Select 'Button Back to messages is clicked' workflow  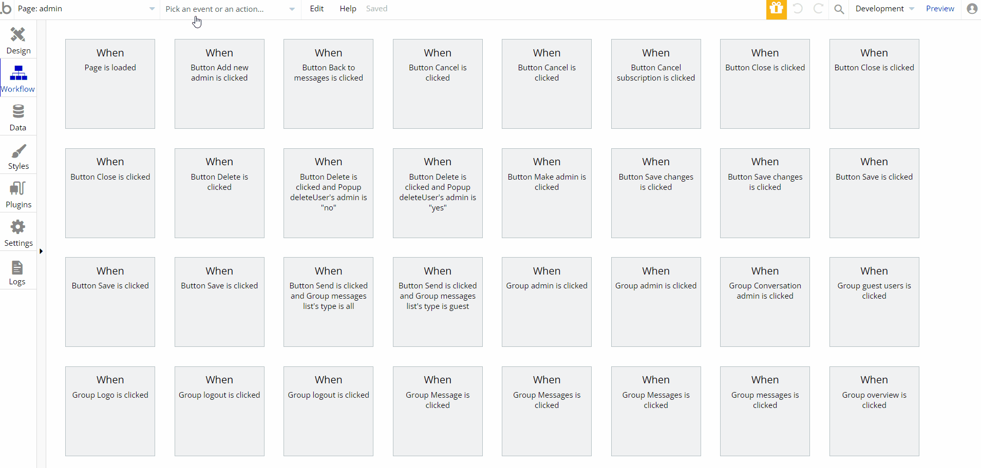pyautogui.click(x=328, y=84)
